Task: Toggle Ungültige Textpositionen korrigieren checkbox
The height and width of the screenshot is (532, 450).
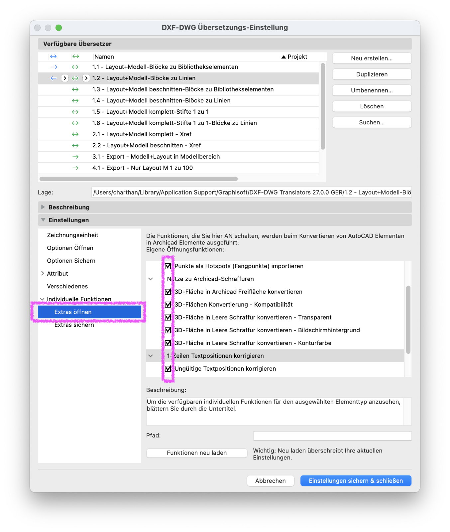Action: pos(168,368)
